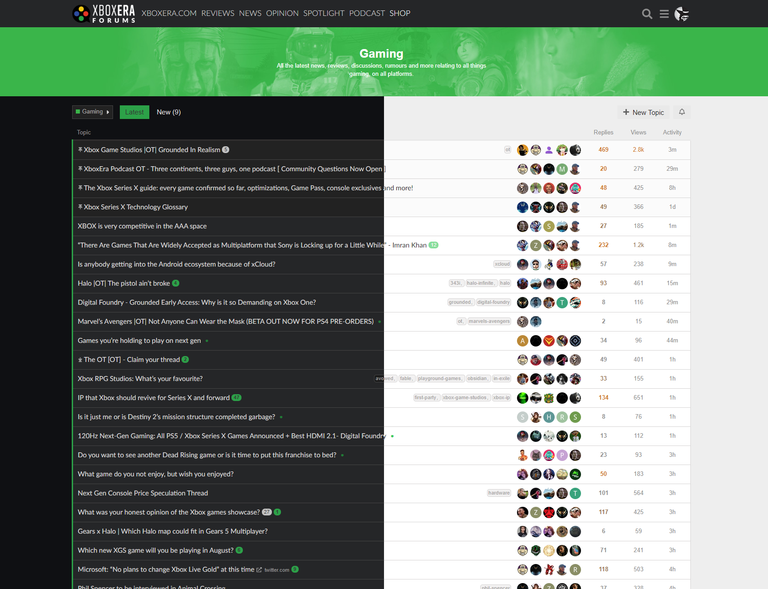768x589 pixels.
Task: Click the user profile avatar in header
Action: [x=681, y=14]
